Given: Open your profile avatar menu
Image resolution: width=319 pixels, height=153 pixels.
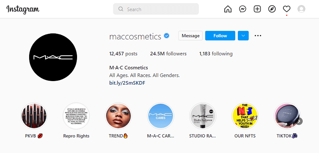Looking at the screenshot, I should tap(301, 9).
